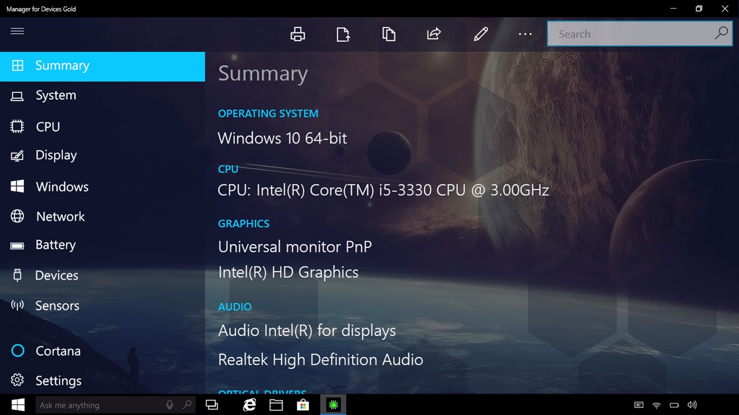Select the Battery icon in the sidebar
The image size is (739, 415).
click(x=17, y=245)
